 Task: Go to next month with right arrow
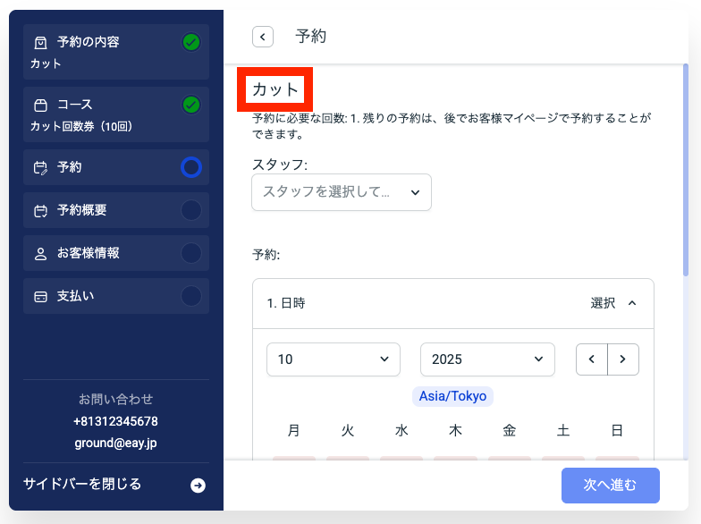point(623,359)
